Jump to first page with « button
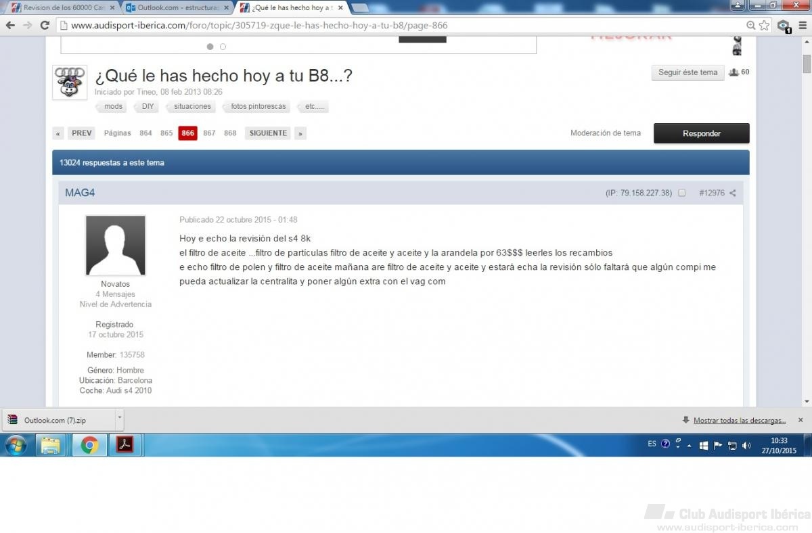 tap(59, 133)
